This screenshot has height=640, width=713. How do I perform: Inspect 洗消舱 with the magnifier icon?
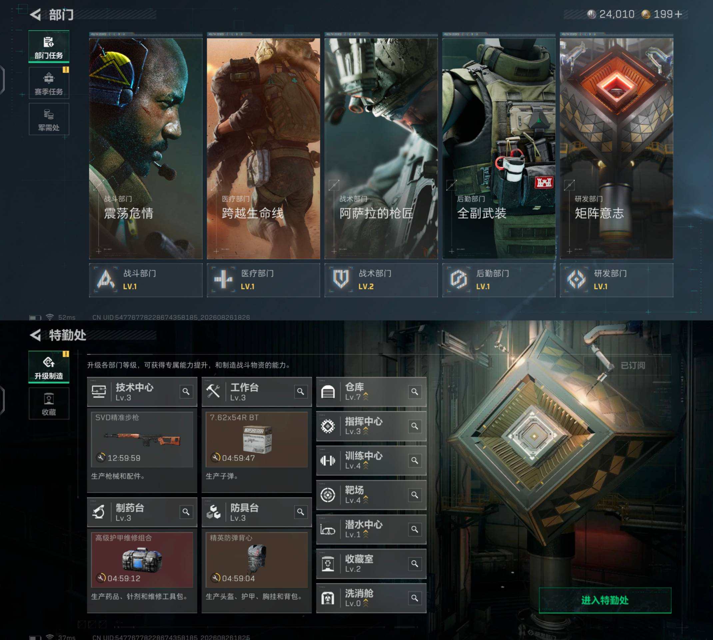(x=415, y=598)
